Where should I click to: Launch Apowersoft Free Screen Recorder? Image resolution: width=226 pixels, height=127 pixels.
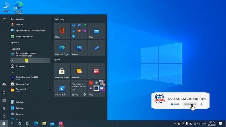pos(30,31)
